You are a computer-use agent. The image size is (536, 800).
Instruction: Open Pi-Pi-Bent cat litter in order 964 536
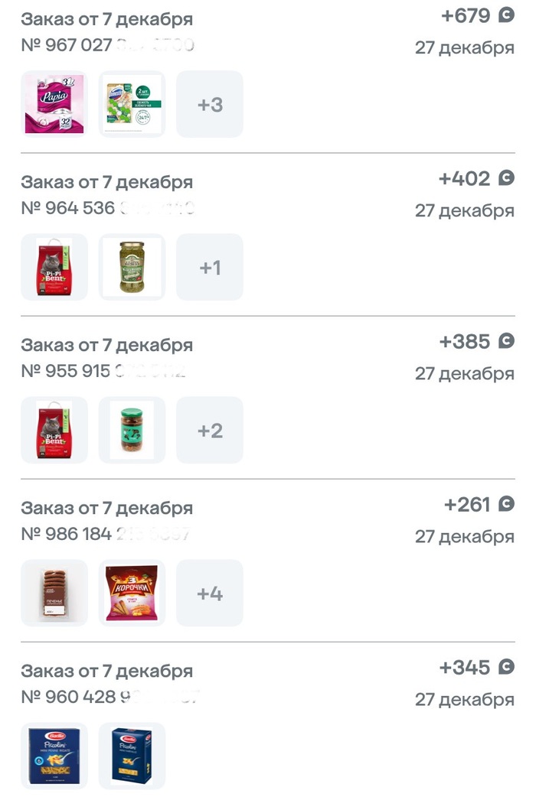click(54, 267)
